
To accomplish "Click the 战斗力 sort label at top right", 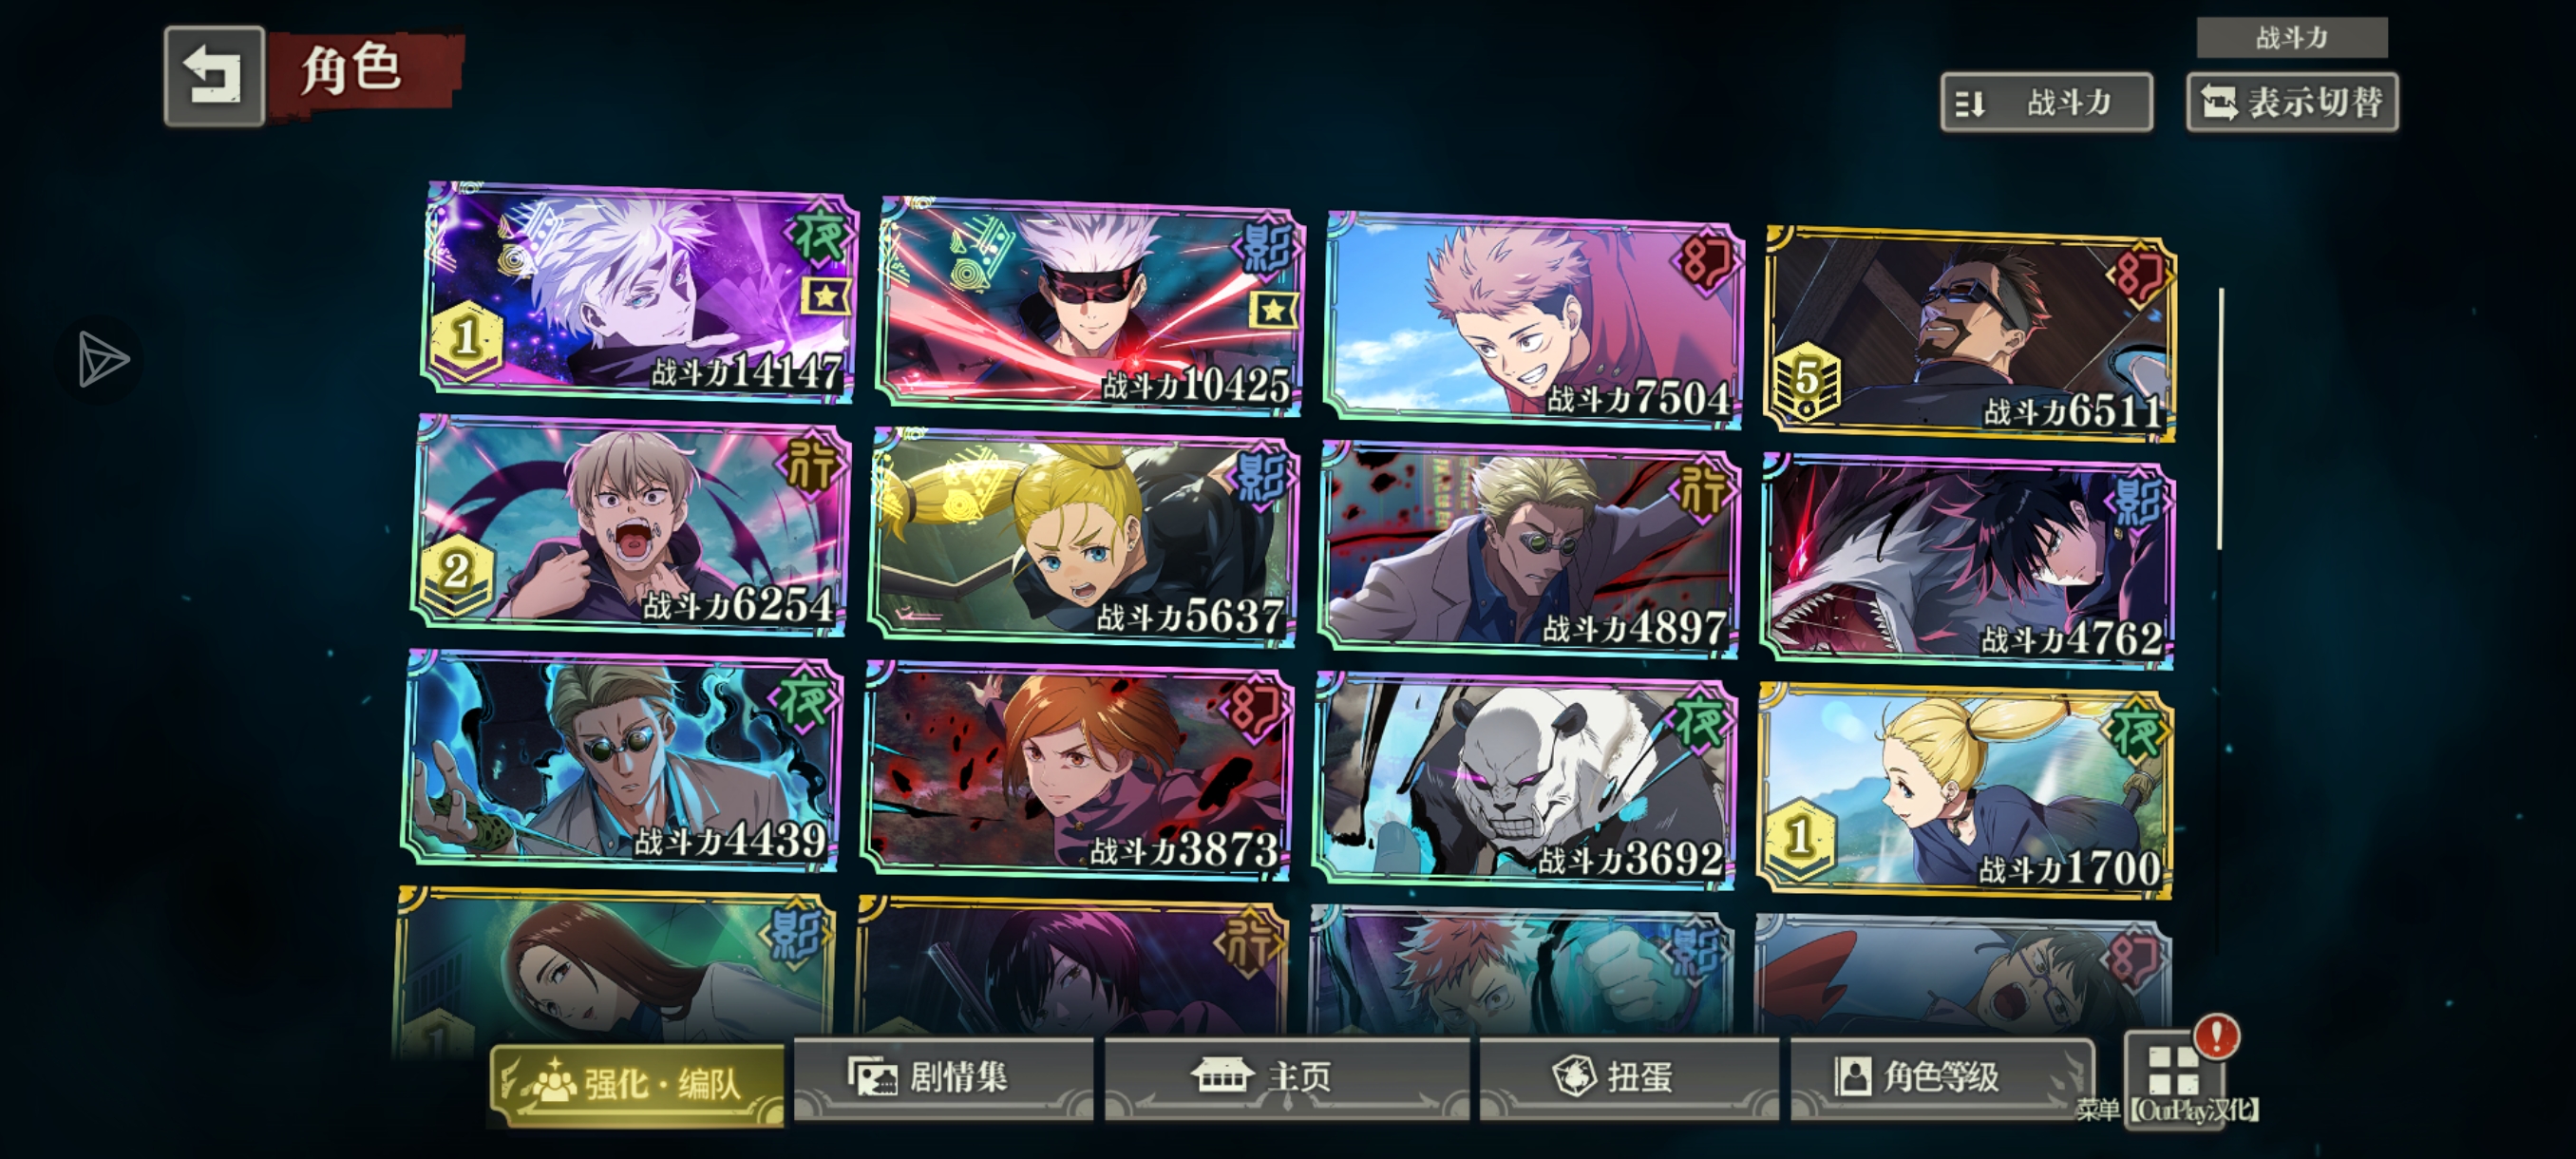I will [2292, 38].
